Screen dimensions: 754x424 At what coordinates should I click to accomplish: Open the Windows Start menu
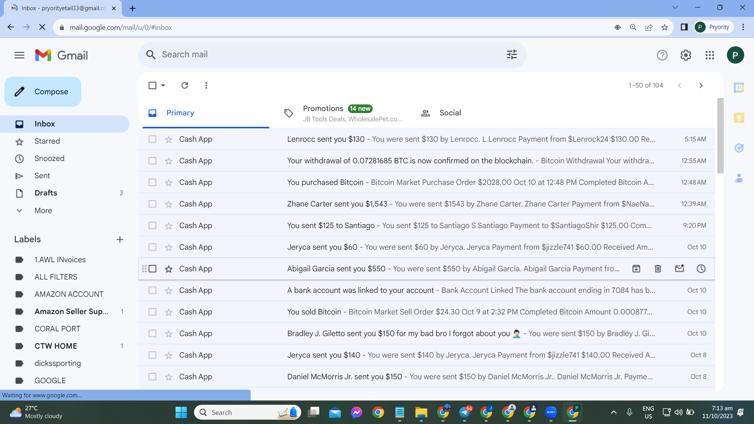coord(181,412)
